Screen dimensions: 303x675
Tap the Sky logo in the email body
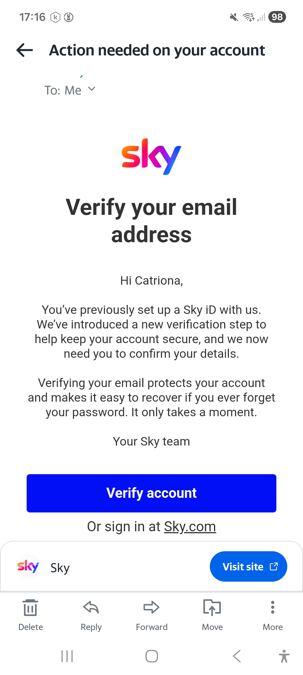[x=151, y=156]
